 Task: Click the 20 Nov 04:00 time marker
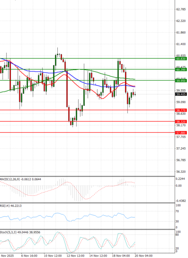[x=144, y=256]
